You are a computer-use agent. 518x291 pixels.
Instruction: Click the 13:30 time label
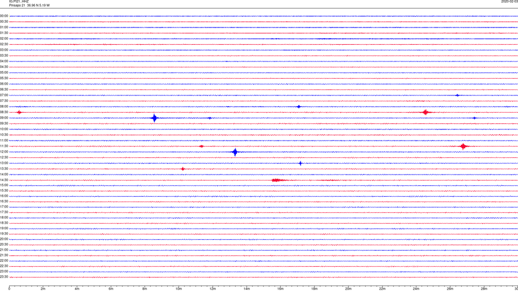coord(4,169)
